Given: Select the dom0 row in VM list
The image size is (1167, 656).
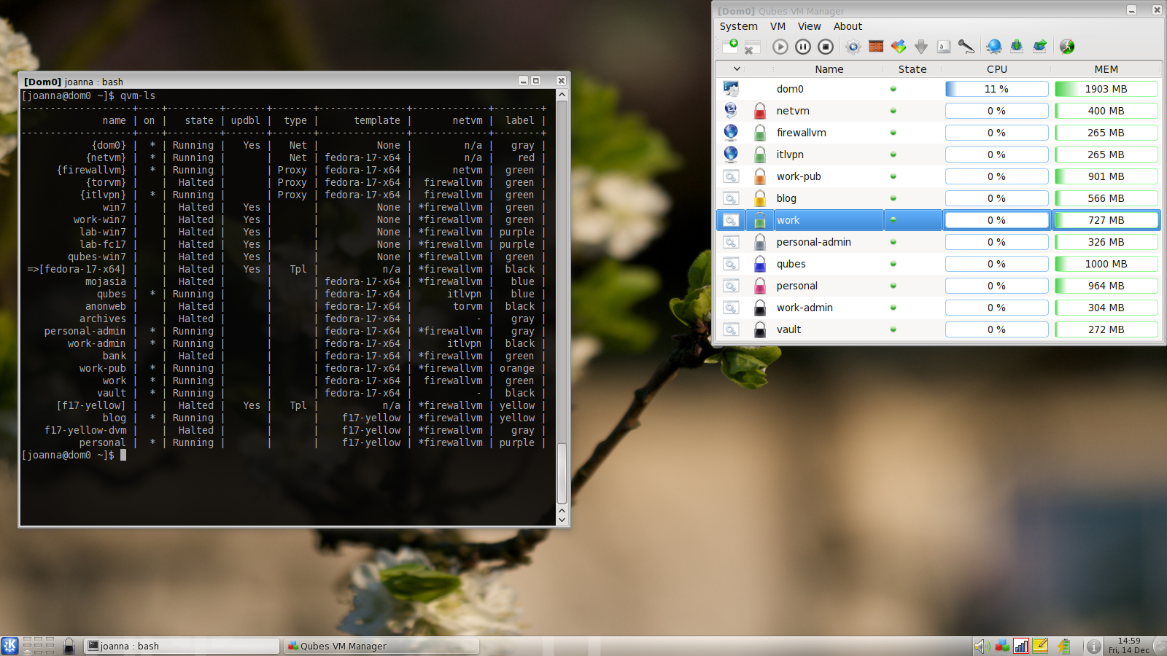Looking at the screenshot, I should (939, 89).
